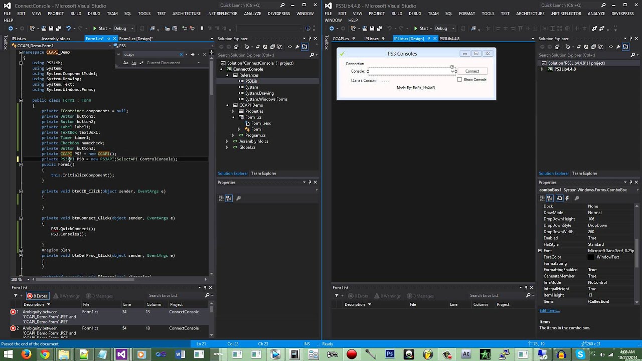This screenshot has height=361, width=642.
Task: Click Collapse All icon in ConnectConsole Solution Explorer
Action: (x=271, y=47)
